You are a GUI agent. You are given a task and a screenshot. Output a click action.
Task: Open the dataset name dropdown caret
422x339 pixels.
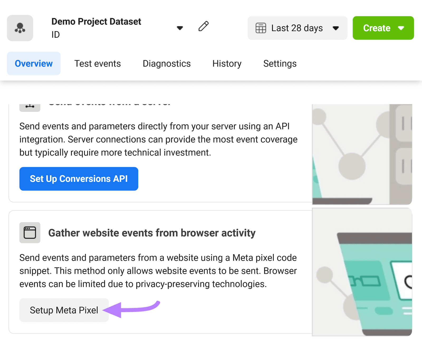pyautogui.click(x=180, y=28)
